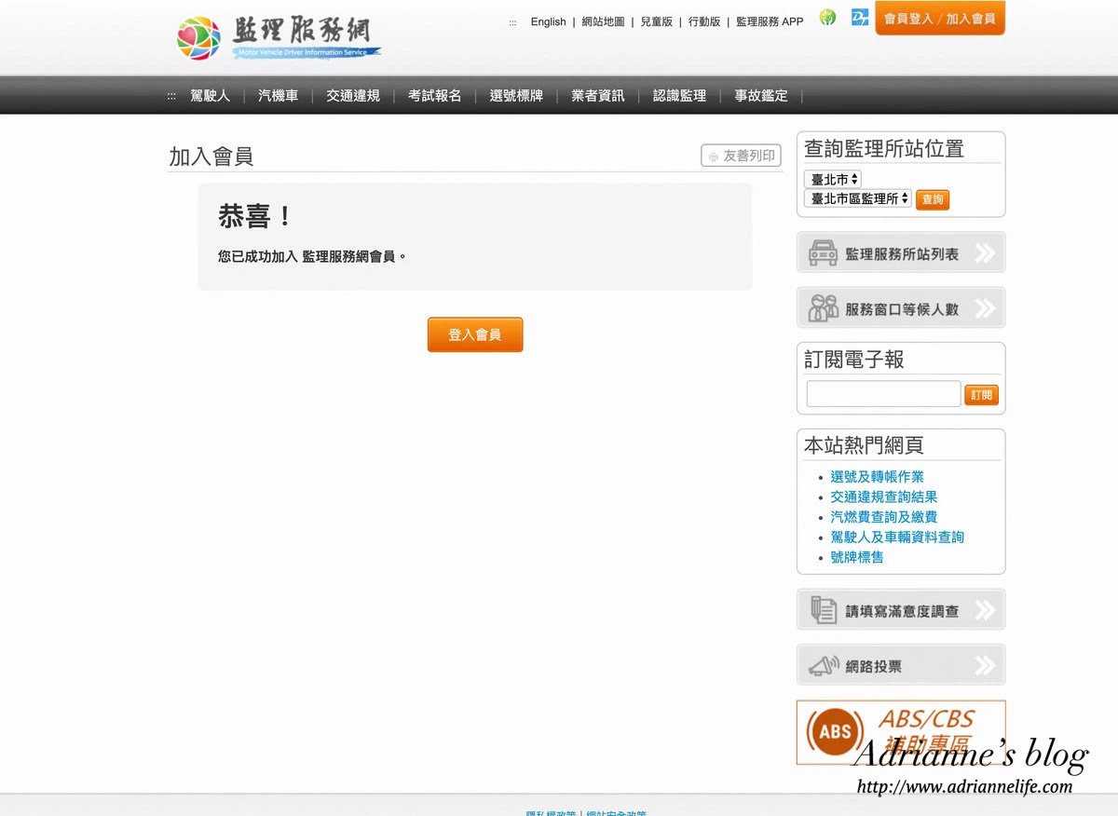Screen dimensions: 1118x816
Task: Click the 恭喜！ heading text
Action: click(256, 217)
